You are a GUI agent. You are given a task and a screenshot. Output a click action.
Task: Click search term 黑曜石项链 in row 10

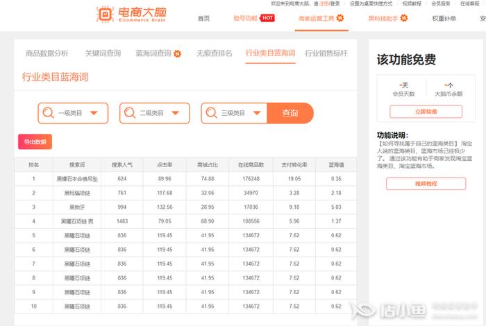point(77,307)
